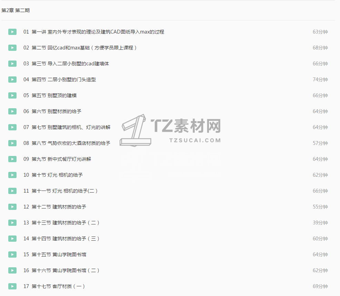
Task: Click the play icon for lesson 16
Action: (x=12, y=270)
